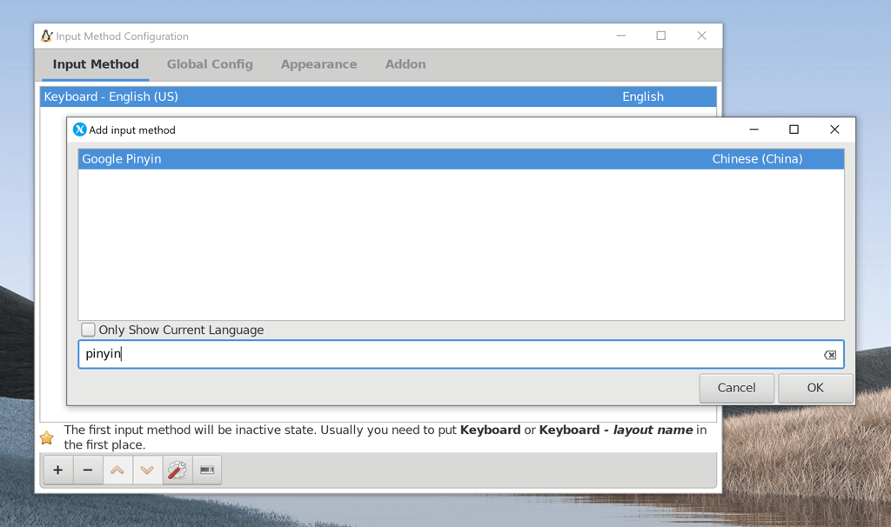Clear the search text using backspace icon

click(830, 354)
